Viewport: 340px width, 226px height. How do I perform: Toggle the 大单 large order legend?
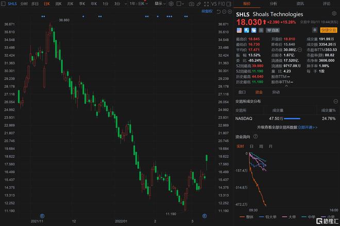pos(289,217)
